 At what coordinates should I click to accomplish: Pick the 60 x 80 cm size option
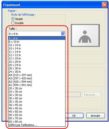pyautogui.click(x=37, y=122)
